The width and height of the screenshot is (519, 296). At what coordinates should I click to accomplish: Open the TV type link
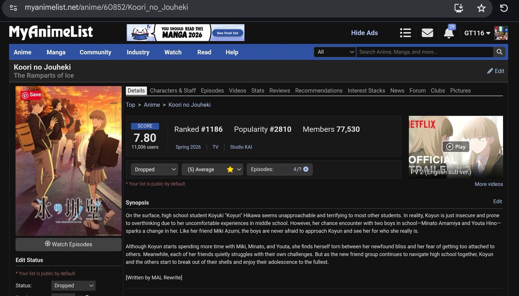point(215,147)
